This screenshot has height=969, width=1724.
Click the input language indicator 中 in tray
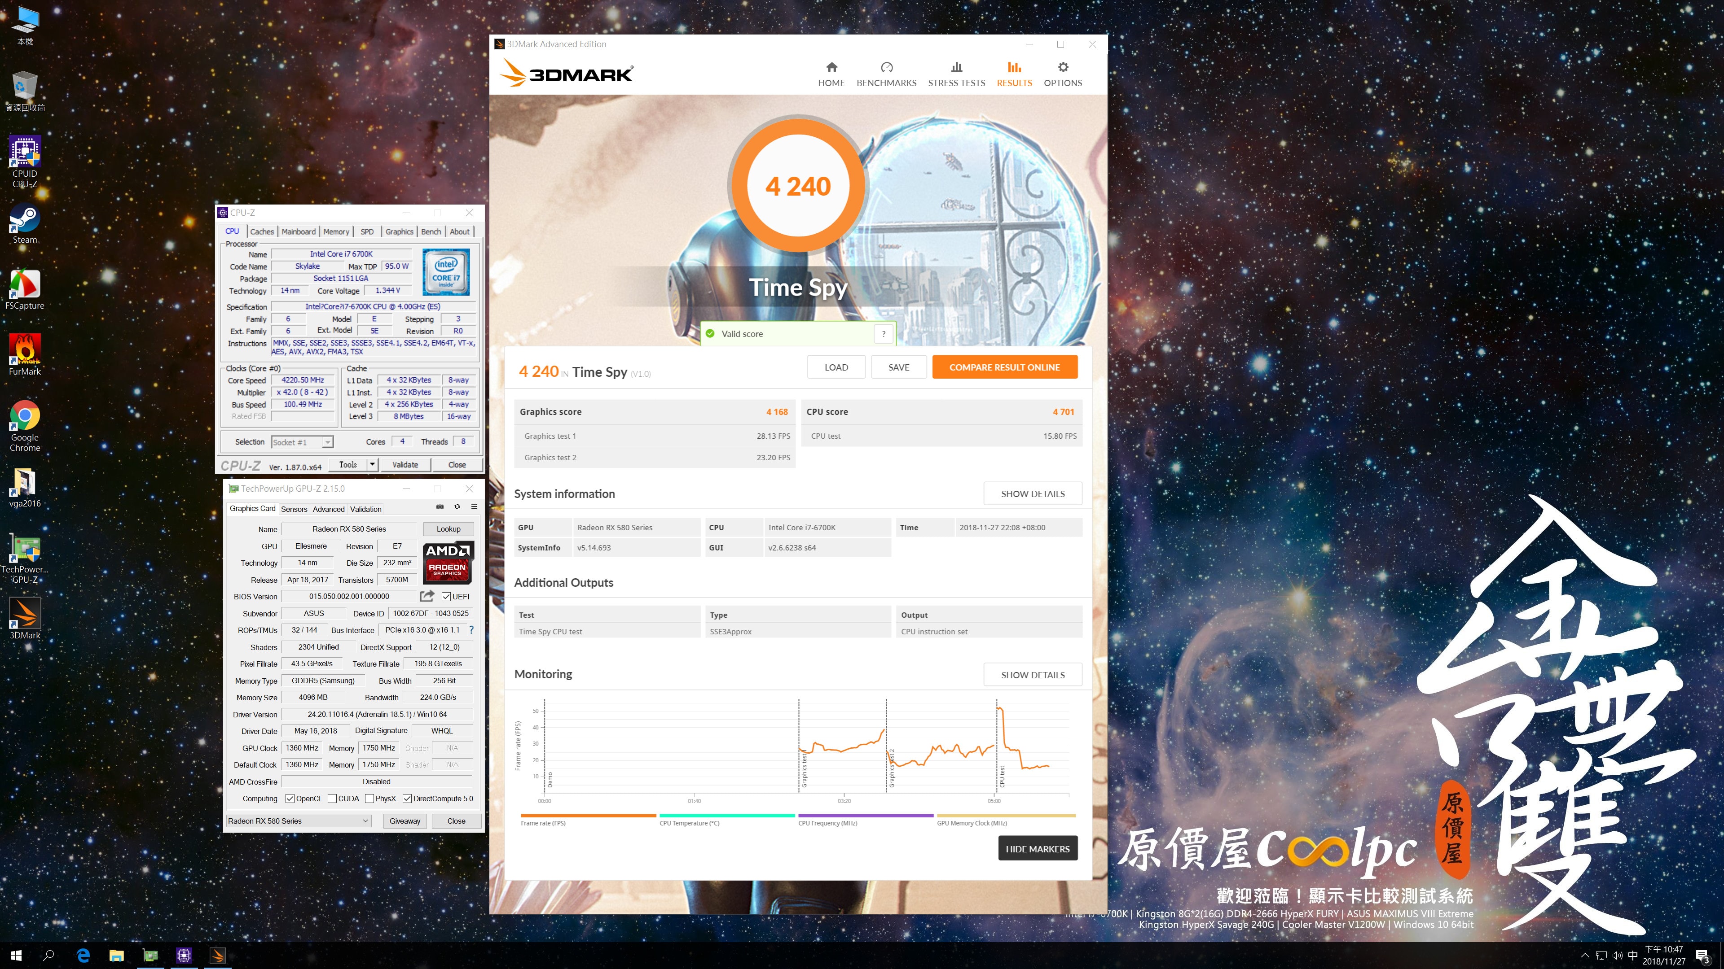pyautogui.click(x=1632, y=955)
